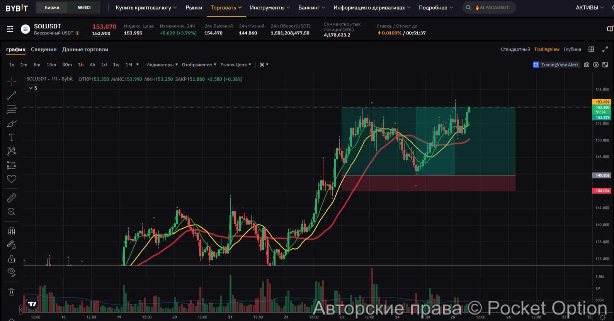Select the Text annotation tool
This screenshot has height=321, width=614.
12,138
